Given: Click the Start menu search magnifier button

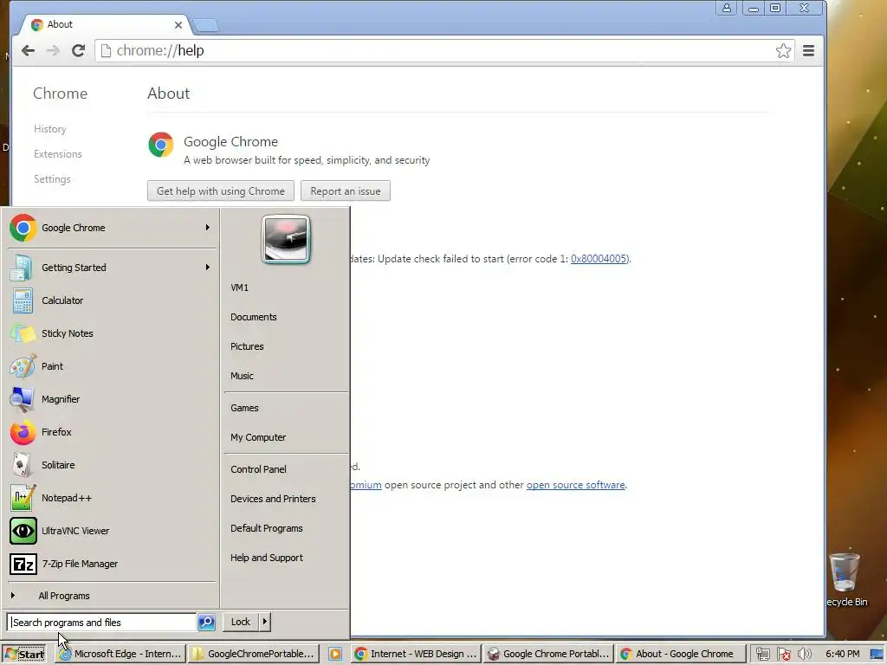Looking at the screenshot, I should [x=206, y=622].
